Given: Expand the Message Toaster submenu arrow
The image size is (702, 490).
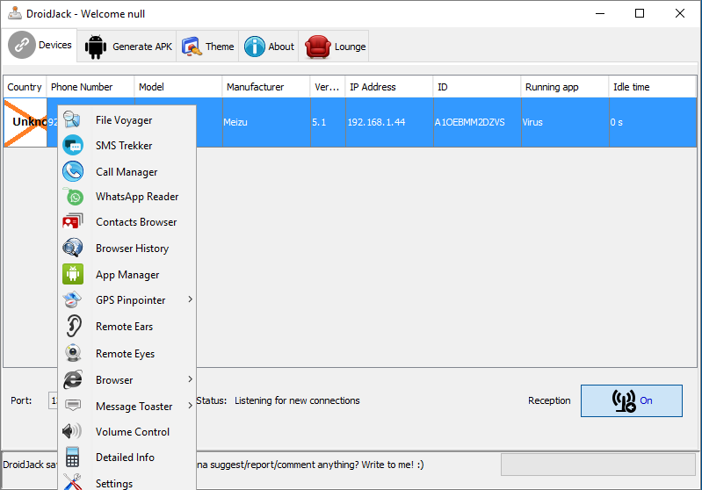Looking at the screenshot, I should [x=191, y=406].
